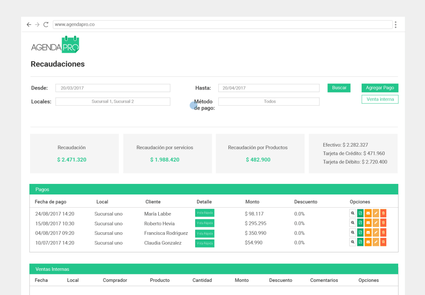View María Labbe's payment with magnifier icon
The height and width of the screenshot is (295, 425).
point(353,213)
